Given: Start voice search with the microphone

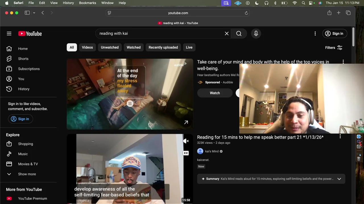Looking at the screenshot, I should pos(256,33).
